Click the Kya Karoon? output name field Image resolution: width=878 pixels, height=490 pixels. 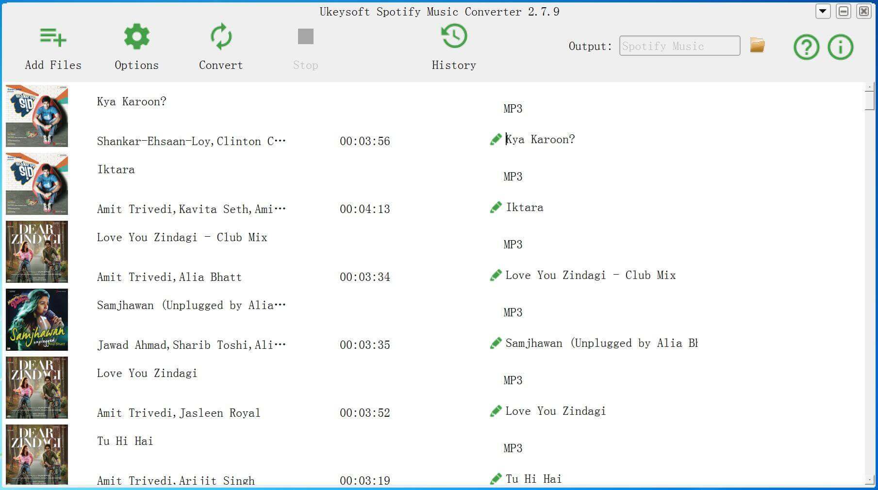540,140
